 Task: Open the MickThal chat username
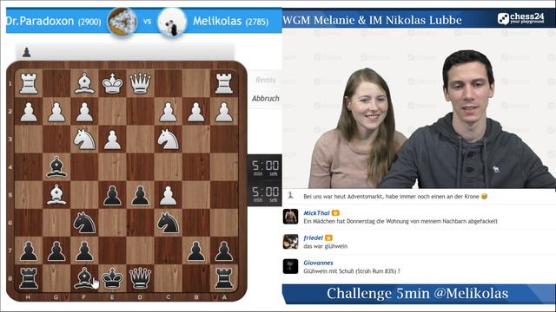(x=316, y=213)
